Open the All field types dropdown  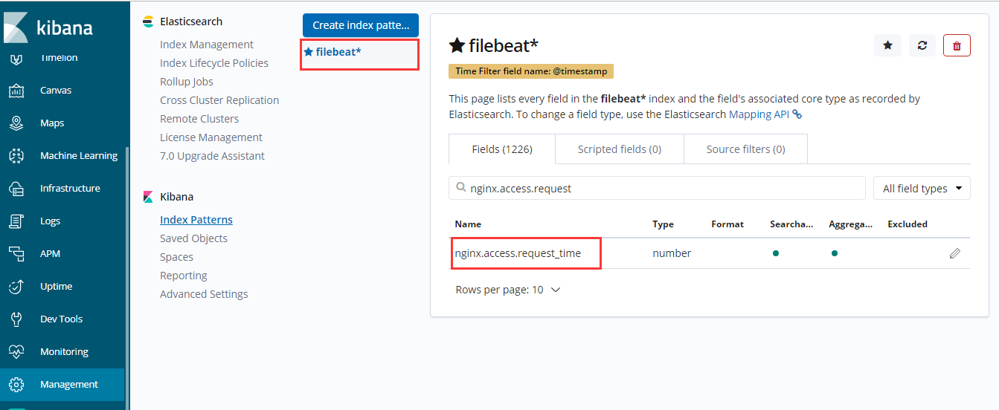pos(922,188)
